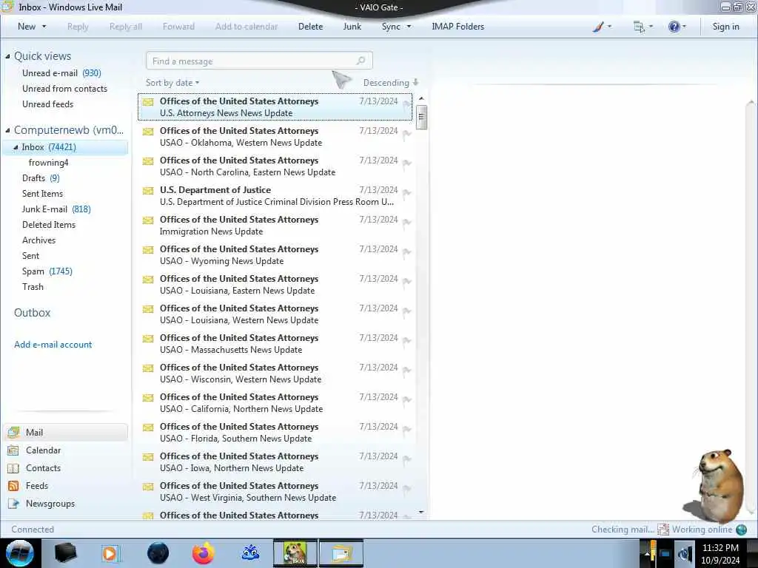The height and width of the screenshot is (568, 758).
Task: Flag the Florida, Southern News Update message
Action: [x=406, y=430]
